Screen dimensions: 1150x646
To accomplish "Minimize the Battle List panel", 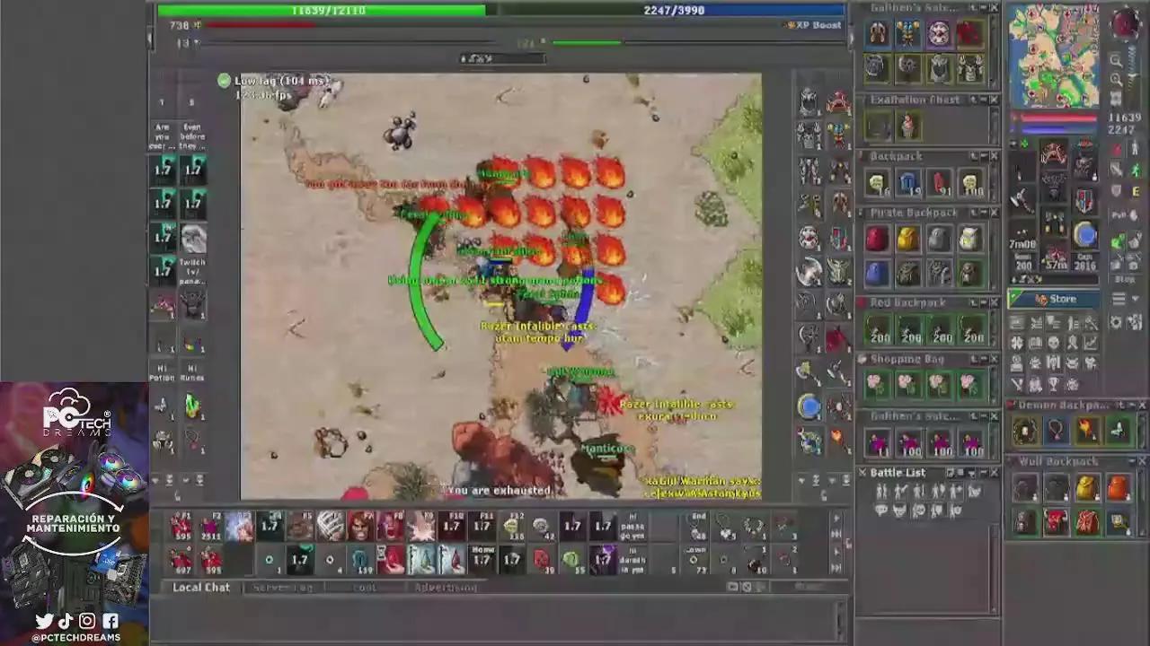I will (984, 472).
